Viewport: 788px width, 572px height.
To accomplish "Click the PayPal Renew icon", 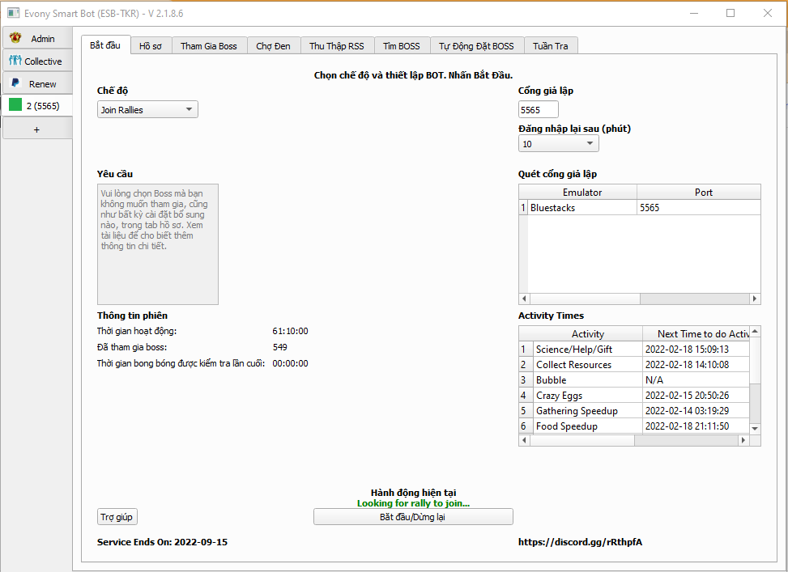I will (x=15, y=83).
